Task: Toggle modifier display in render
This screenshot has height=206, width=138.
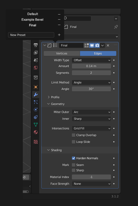Action: pyautogui.click(x=97, y=45)
